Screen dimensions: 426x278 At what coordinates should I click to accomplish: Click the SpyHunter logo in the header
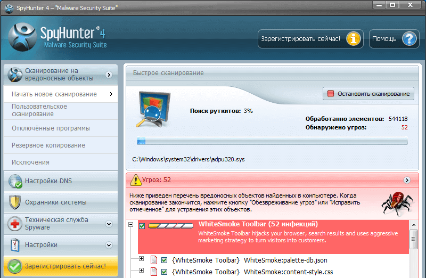tap(22, 37)
